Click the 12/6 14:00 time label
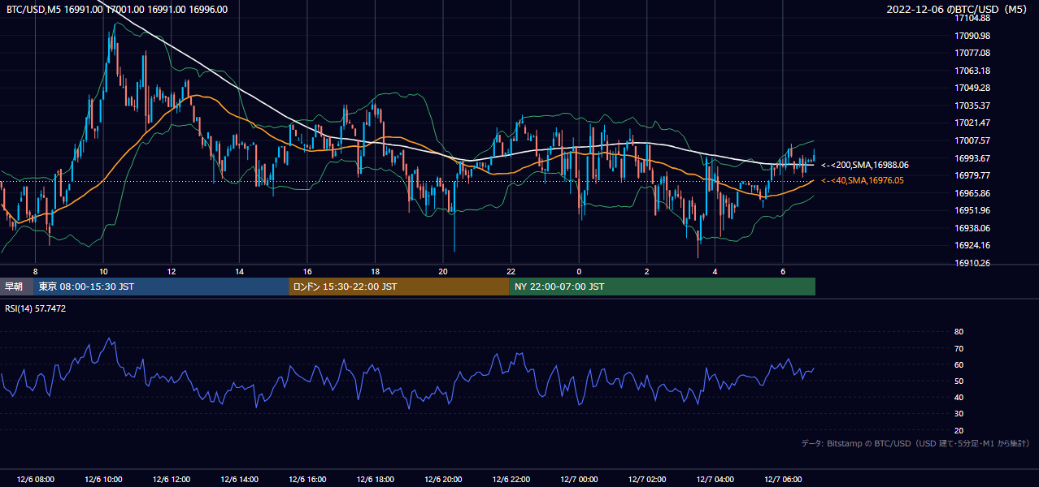The image size is (1039, 487). 239,480
